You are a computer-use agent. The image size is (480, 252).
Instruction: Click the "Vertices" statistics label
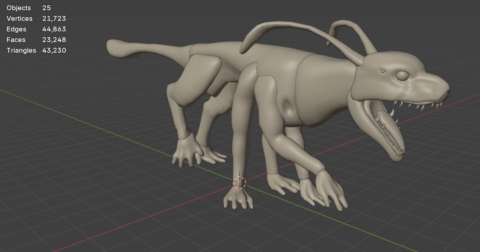click(x=19, y=19)
